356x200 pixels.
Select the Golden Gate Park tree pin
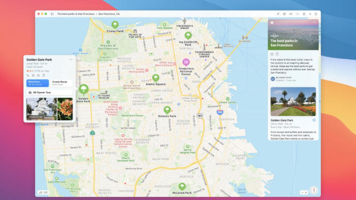pos(84,89)
